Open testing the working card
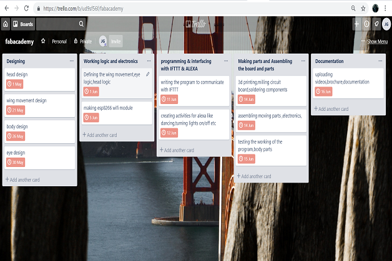The image size is (392, 261). click(x=272, y=151)
